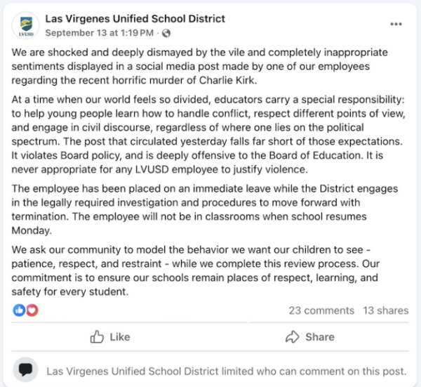
Task: View the 13 shares list
Action: [x=385, y=310]
